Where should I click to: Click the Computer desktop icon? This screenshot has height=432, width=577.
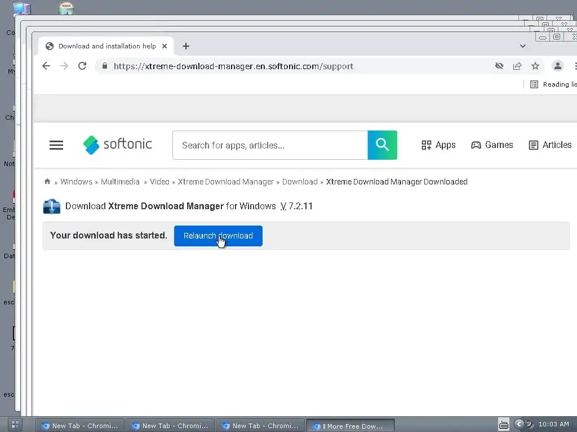(21, 9)
